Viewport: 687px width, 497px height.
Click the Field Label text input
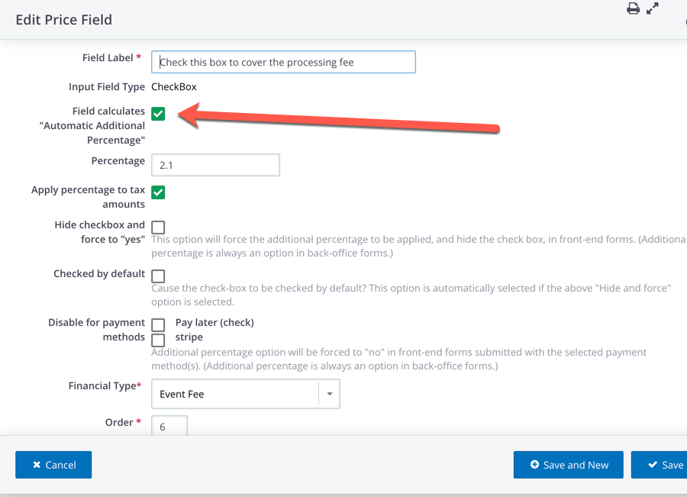[282, 62]
